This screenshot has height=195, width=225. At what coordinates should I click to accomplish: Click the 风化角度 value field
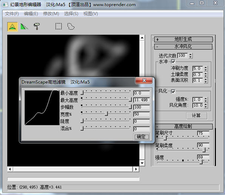click(x=197, y=105)
